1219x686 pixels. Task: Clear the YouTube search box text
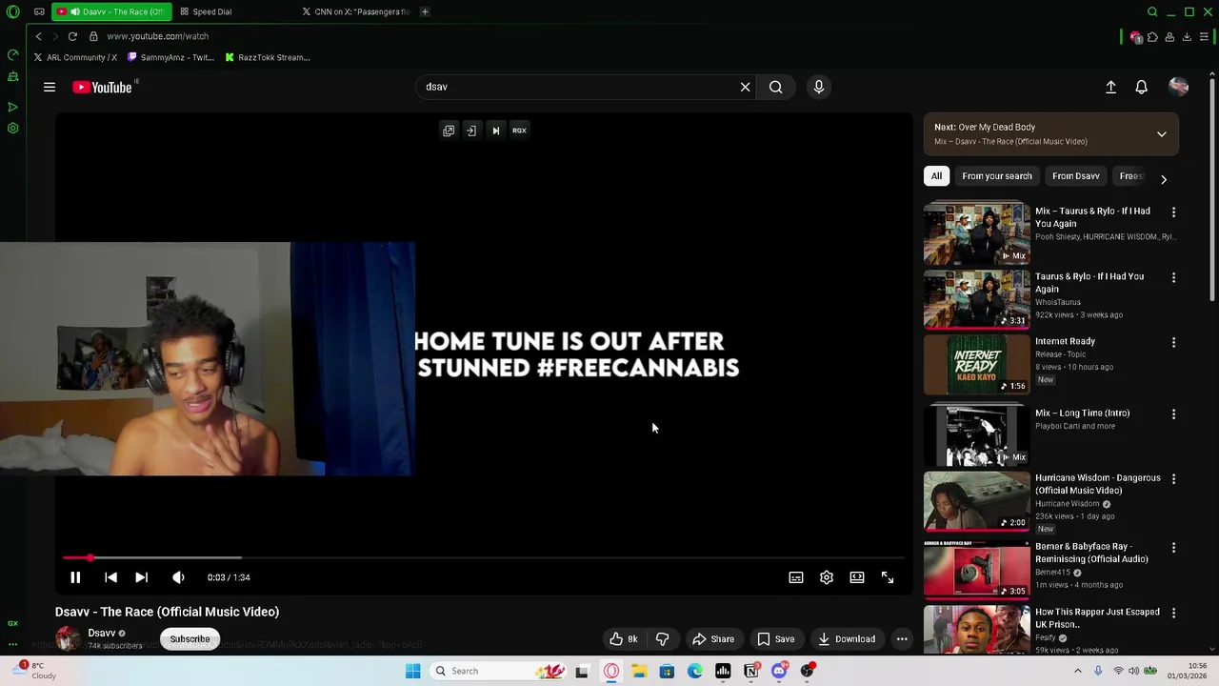(745, 87)
